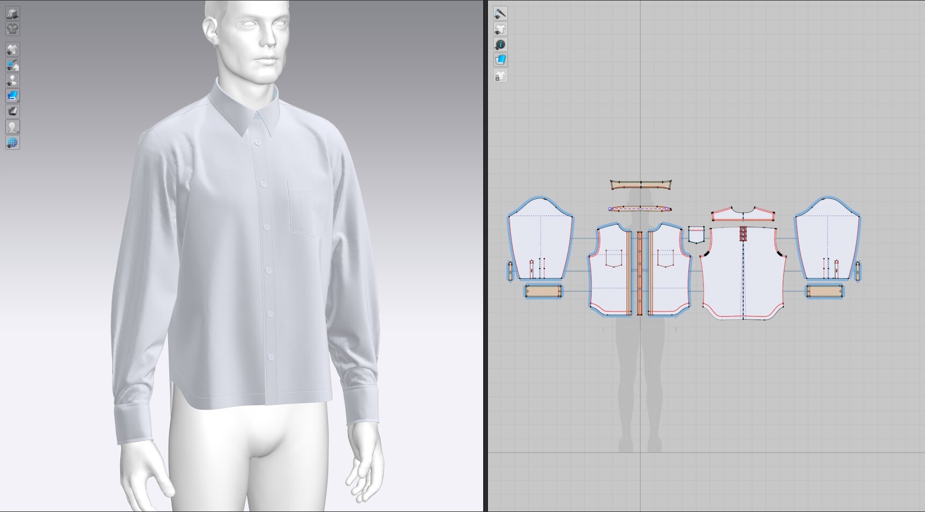Select the left sleeve placket tab pattern
925x512 pixels.
[510, 271]
